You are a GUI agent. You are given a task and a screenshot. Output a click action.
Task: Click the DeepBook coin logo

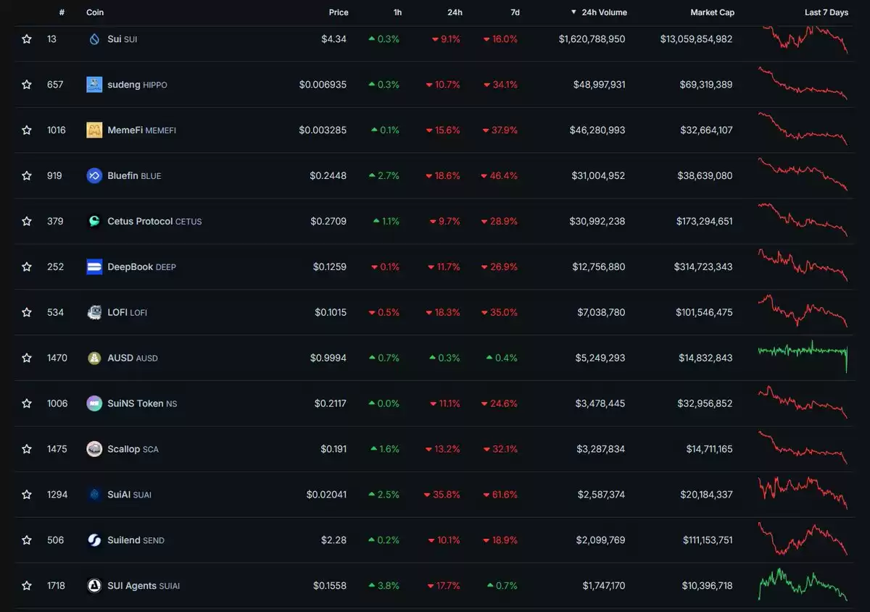tap(94, 267)
